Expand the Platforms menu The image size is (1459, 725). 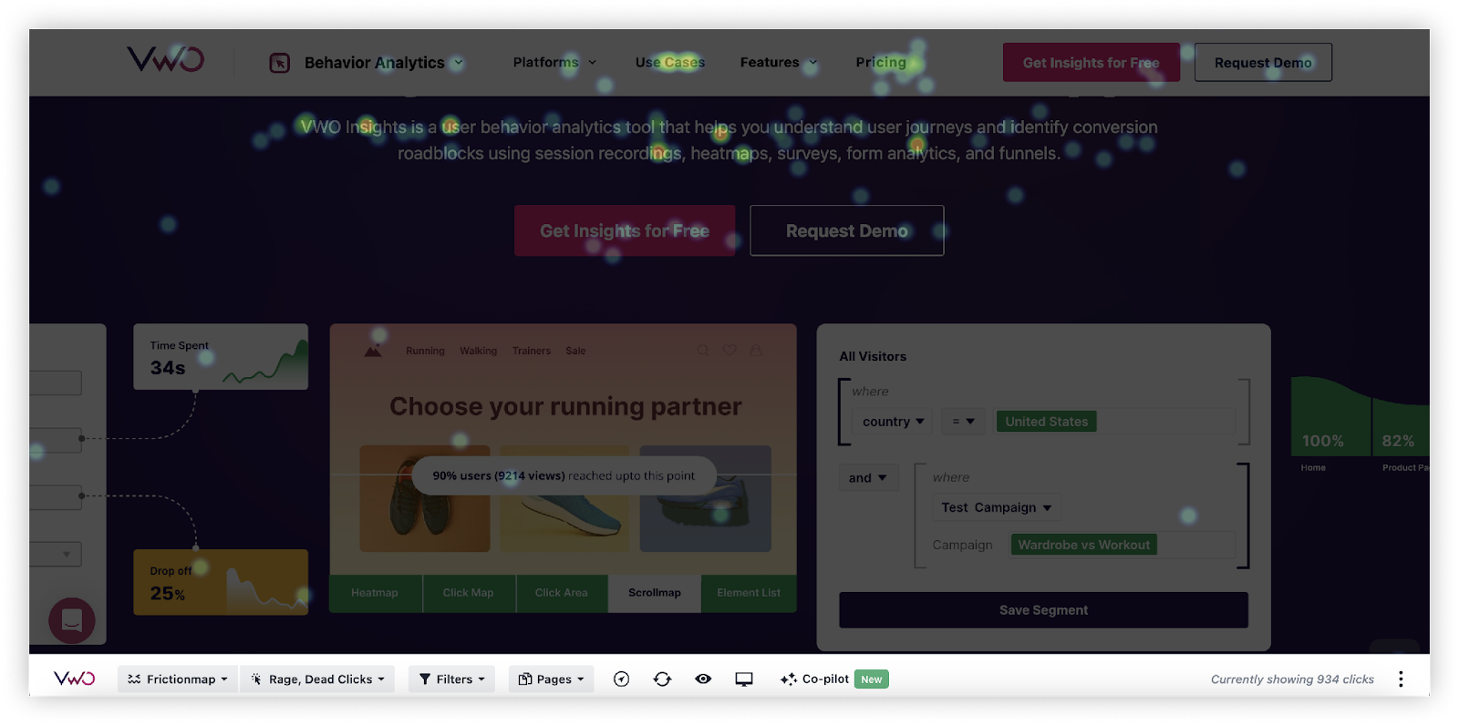click(554, 62)
